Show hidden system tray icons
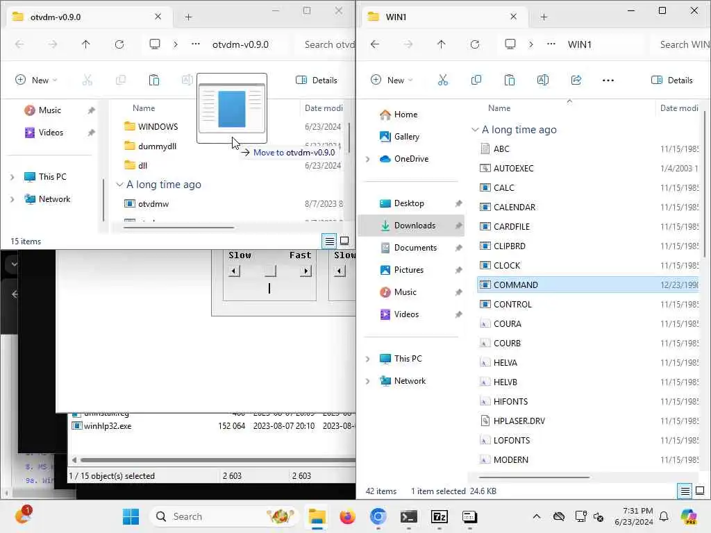Screen dimensions: 711x533 click(x=537, y=516)
